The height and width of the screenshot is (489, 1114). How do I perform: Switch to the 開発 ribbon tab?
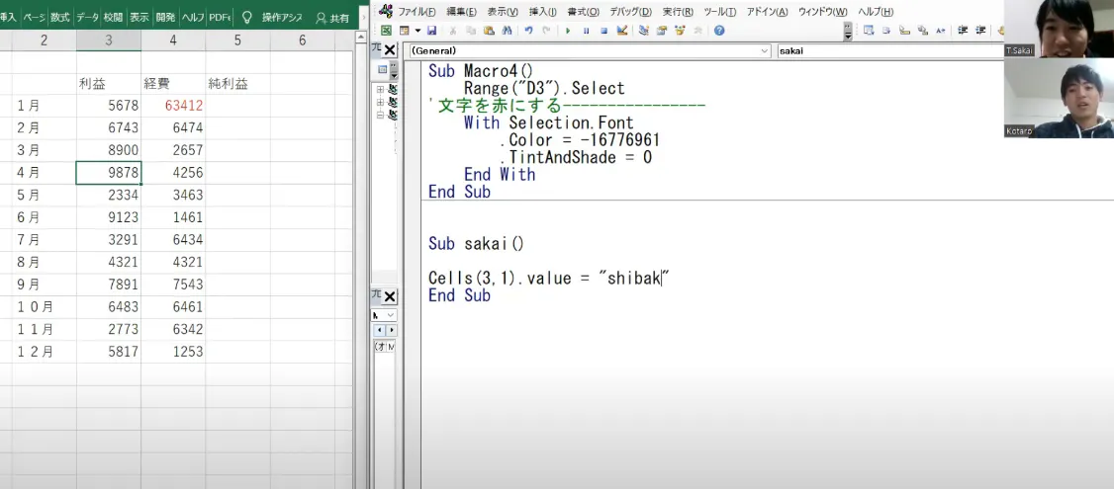point(165,17)
